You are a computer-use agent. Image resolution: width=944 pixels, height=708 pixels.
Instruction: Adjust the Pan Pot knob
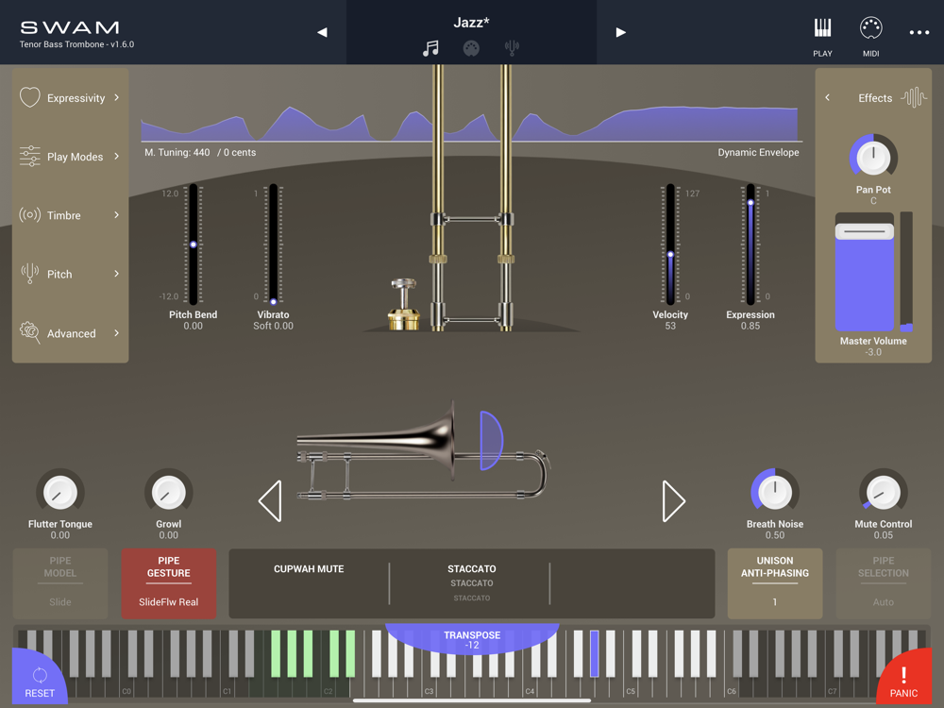[x=873, y=158]
